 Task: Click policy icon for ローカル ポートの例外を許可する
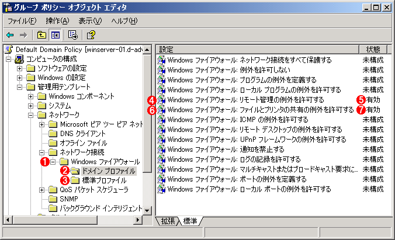pyautogui.click(x=161, y=189)
